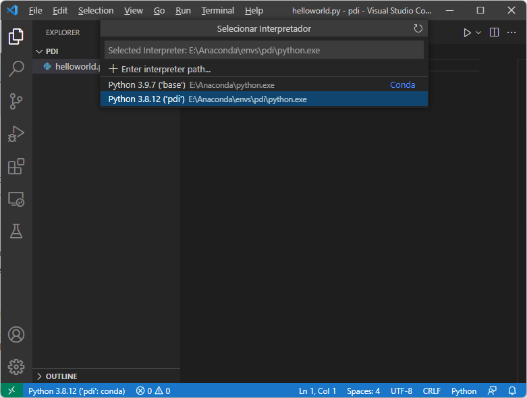Image resolution: width=527 pixels, height=398 pixels.
Task: Open the Go menu
Action: click(159, 11)
